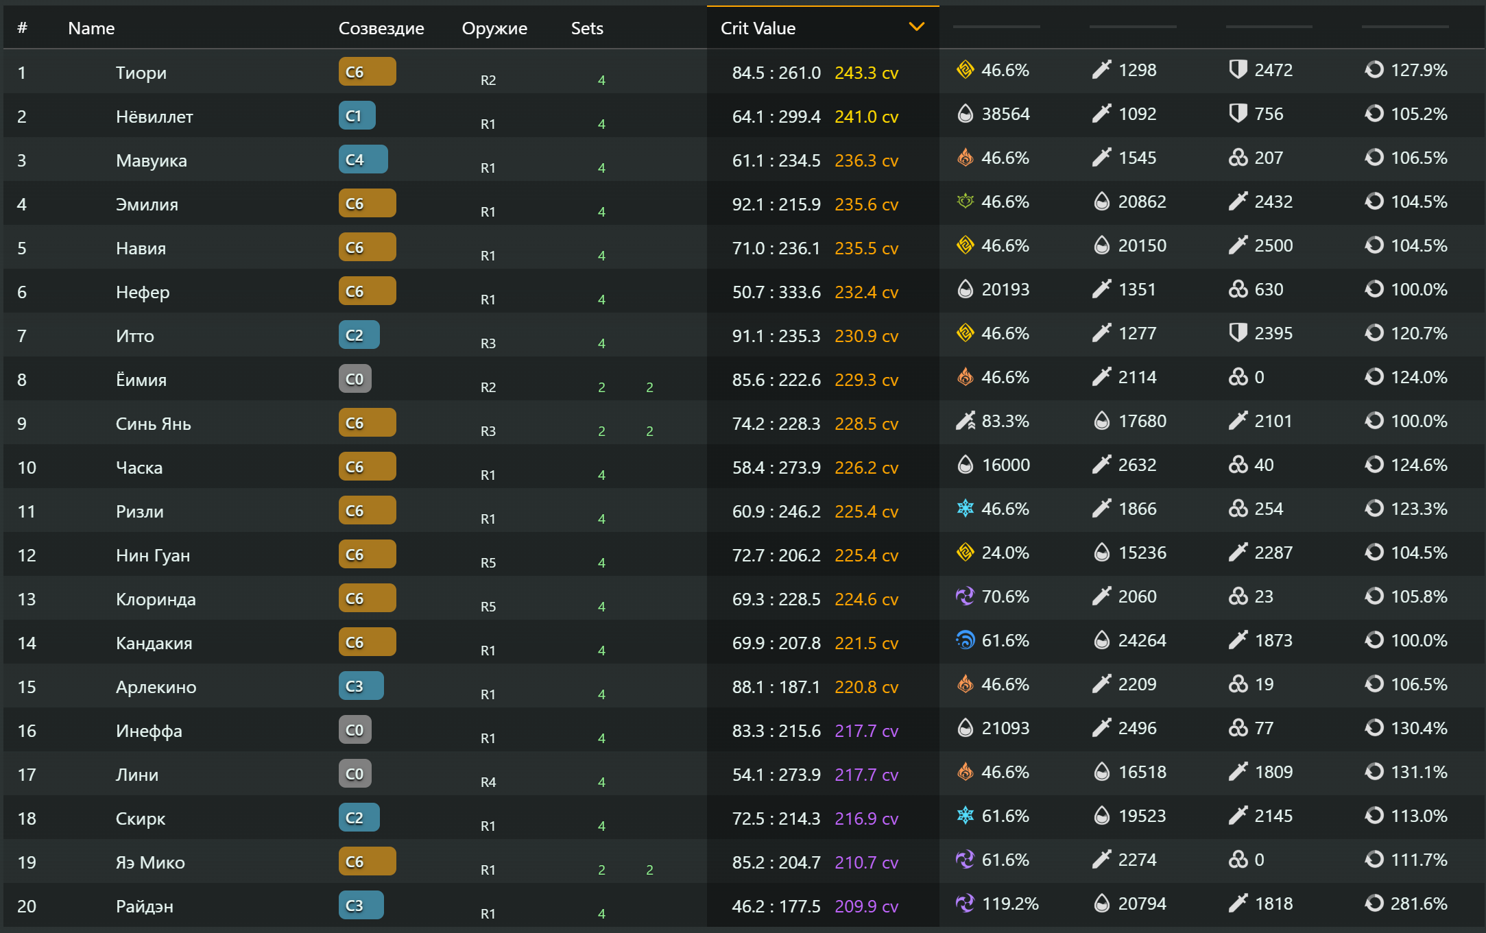The height and width of the screenshot is (933, 1486).
Task: Expand the Crit Value sort chevron
Action: pos(916,27)
